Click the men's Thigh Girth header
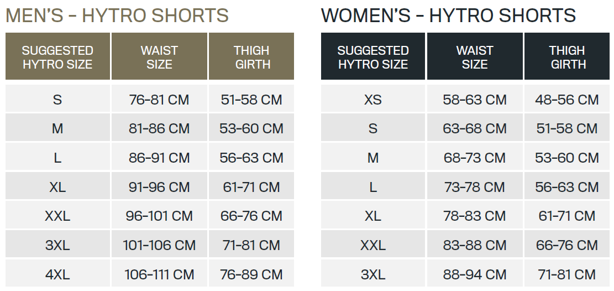The image size is (614, 291). [x=251, y=57]
